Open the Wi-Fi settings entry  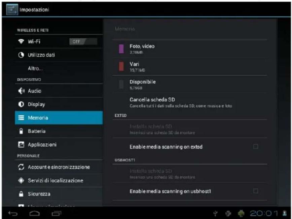[x=59, y=41]
